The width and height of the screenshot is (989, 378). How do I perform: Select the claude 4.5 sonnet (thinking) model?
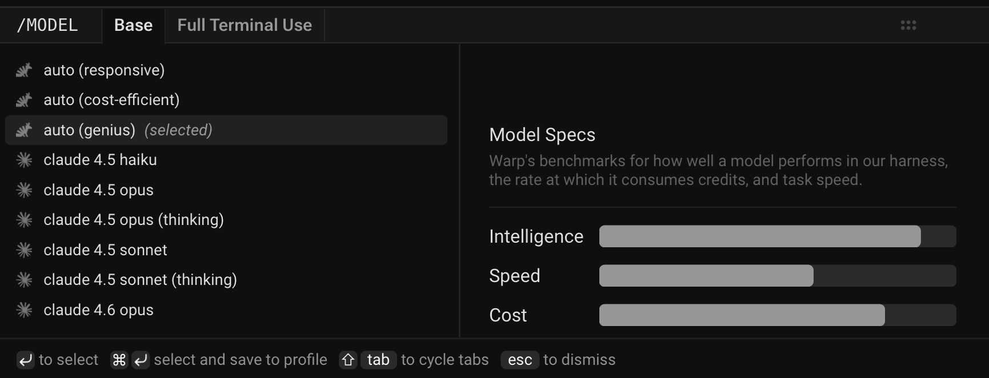[x=140, y=279]
